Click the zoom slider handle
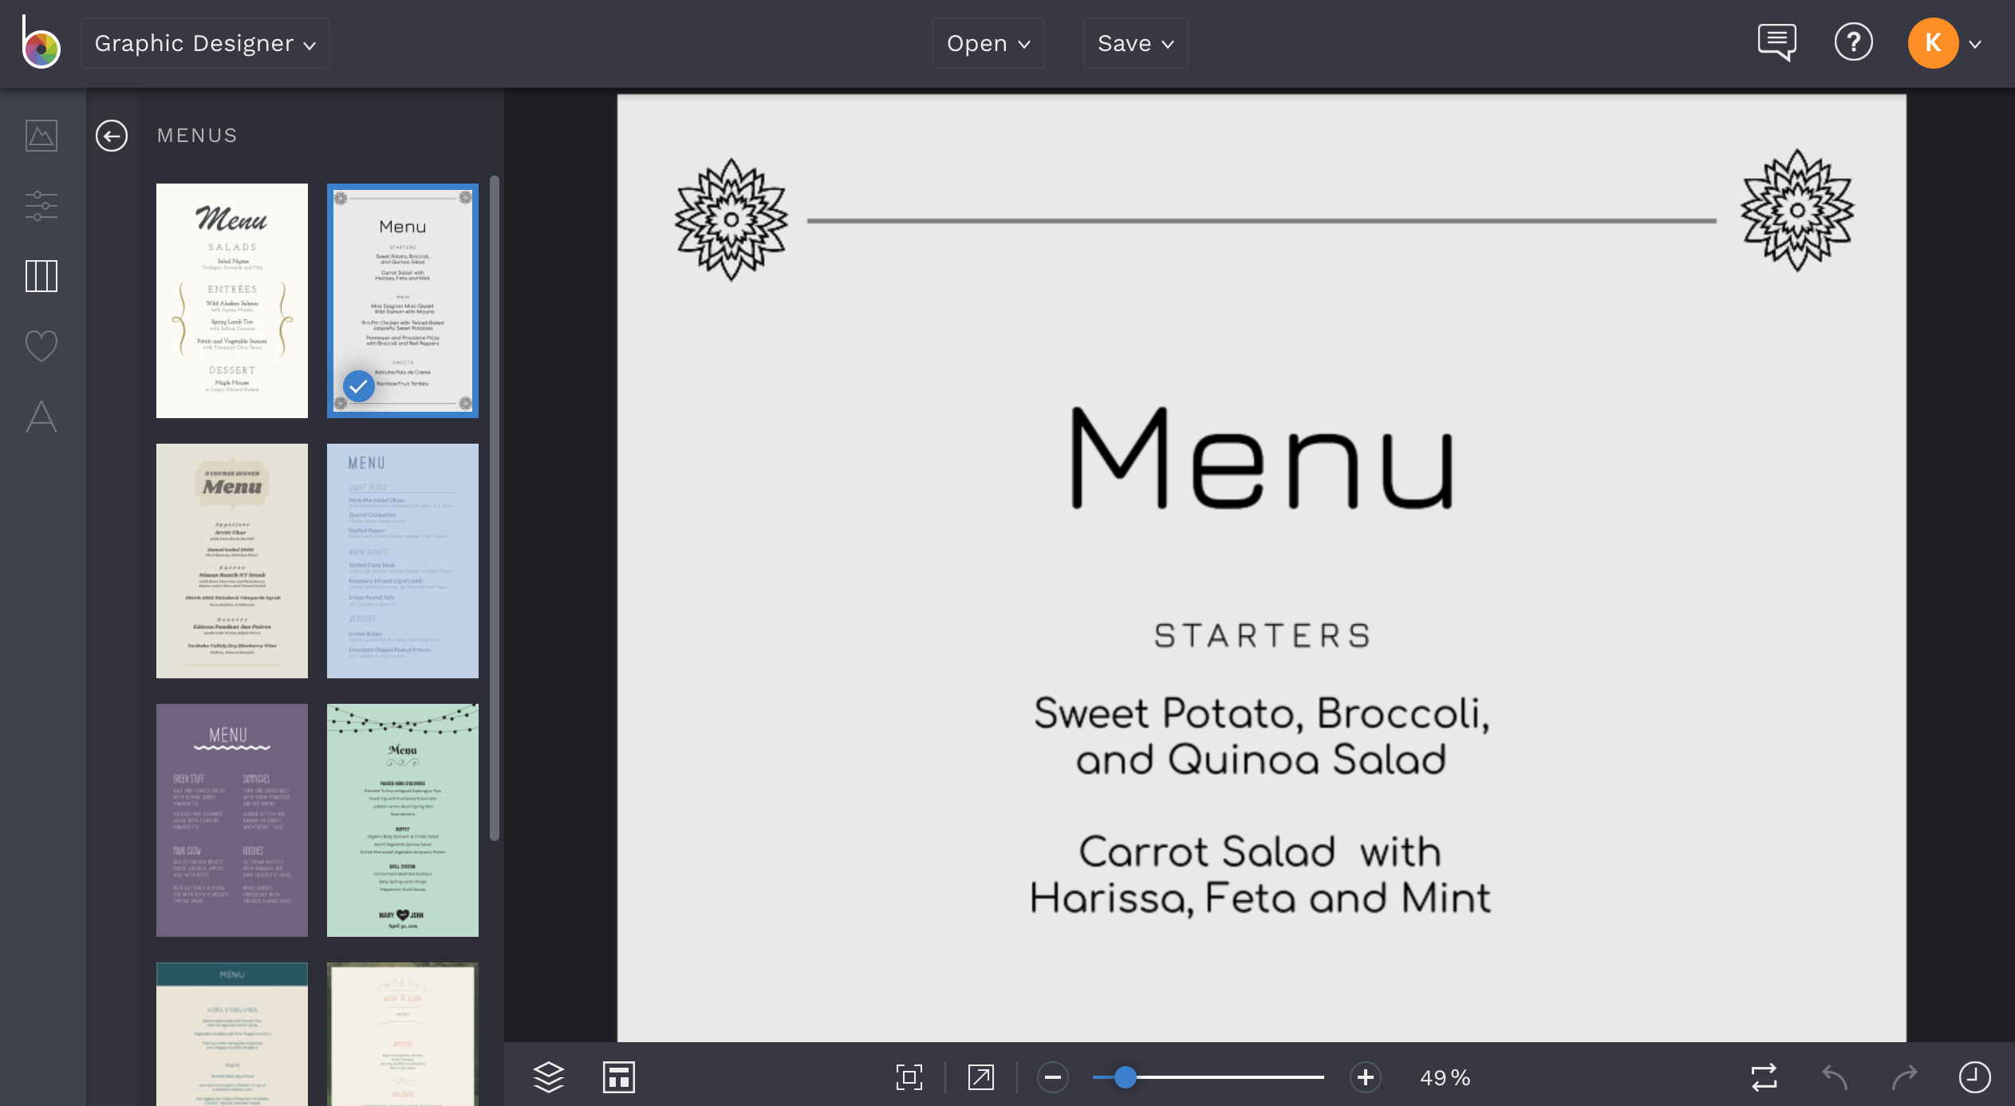The height and width of the screenshot is (1106, 2015). 1126,1077
